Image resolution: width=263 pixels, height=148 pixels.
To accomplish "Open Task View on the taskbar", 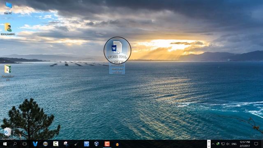I will [x=25, y=144].
